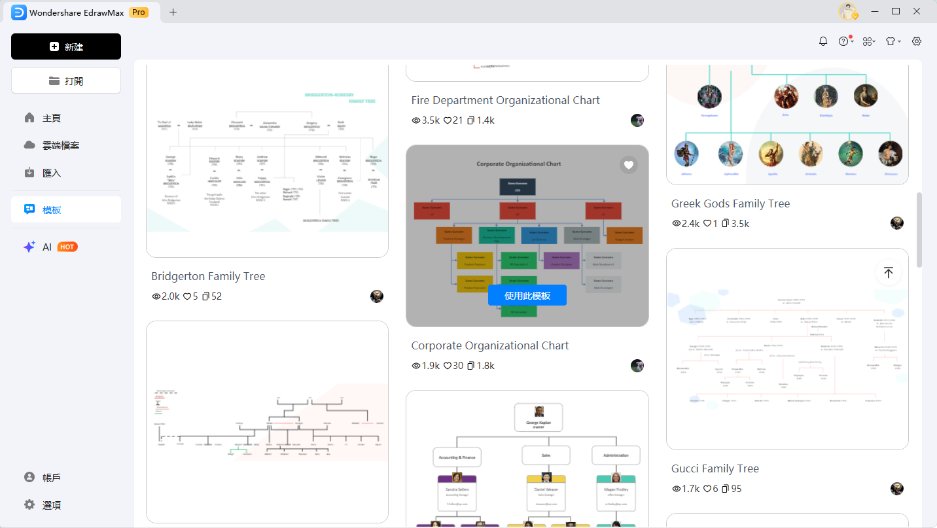Click the scroll-to-top arrow button
Screen dimensions: 937x528
(888, 273)
